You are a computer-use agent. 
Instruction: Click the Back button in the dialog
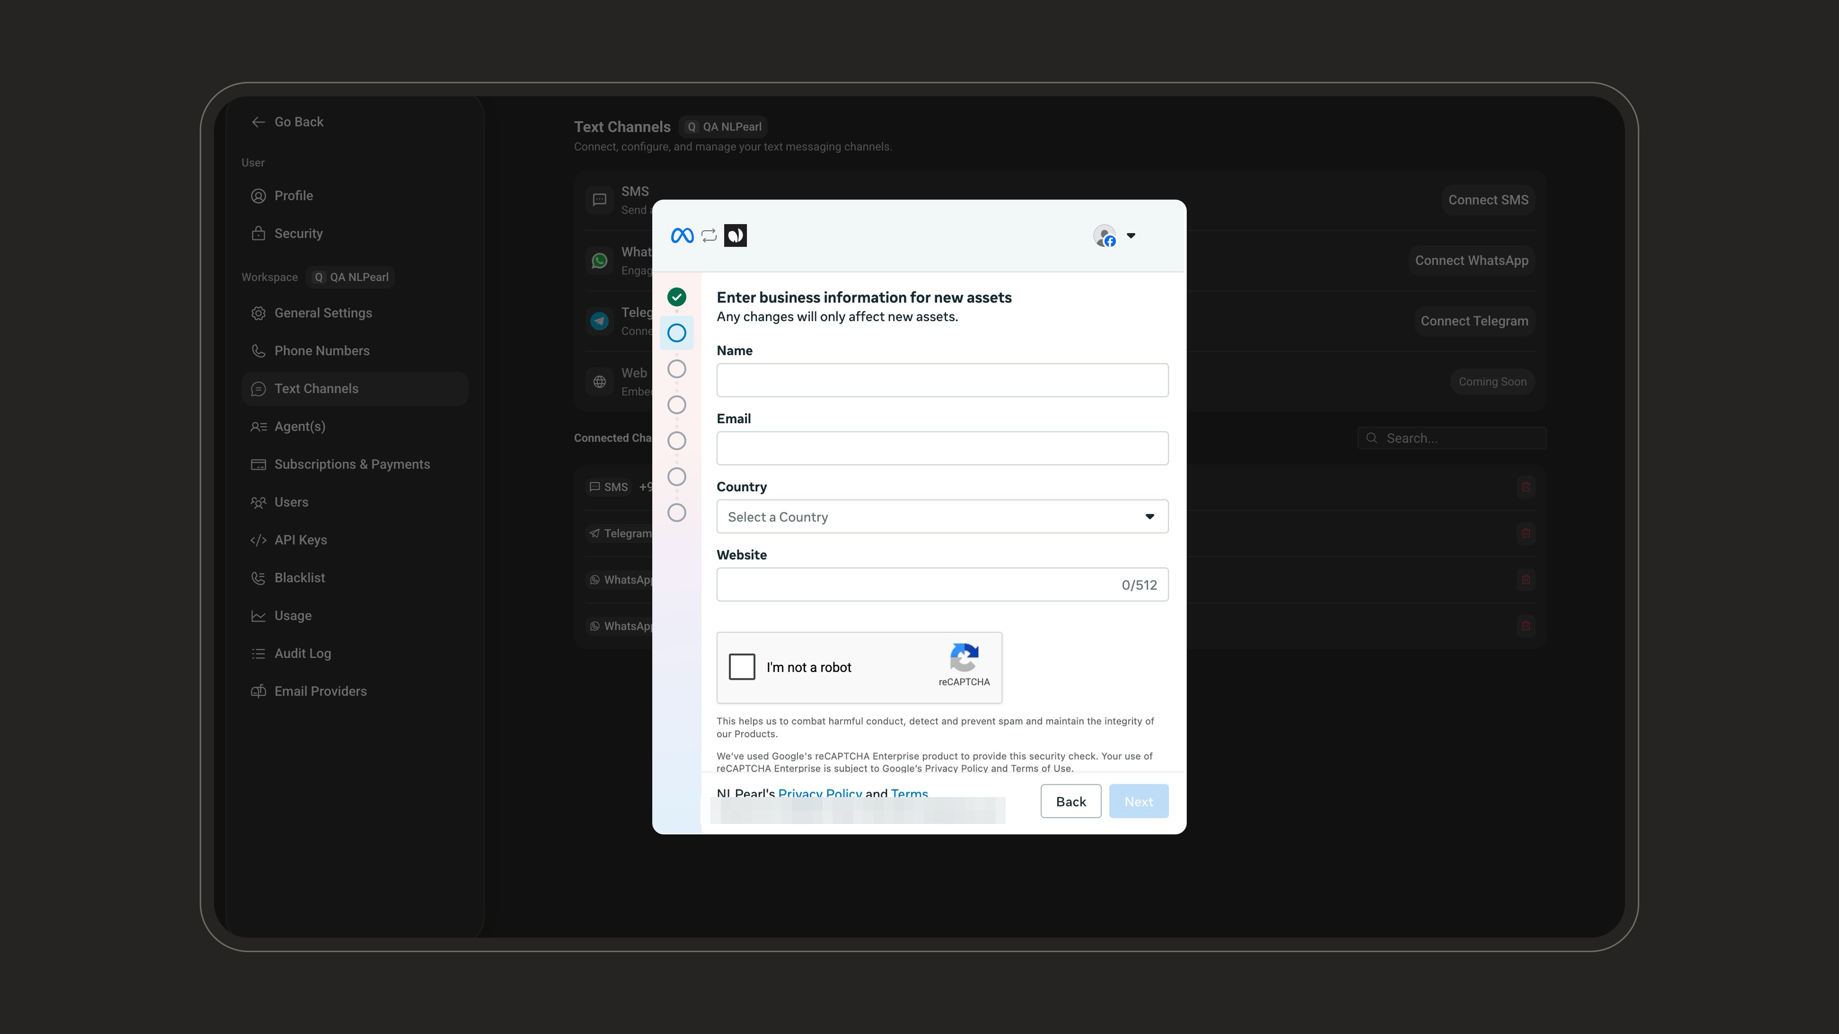click(x=1071, y=801)
